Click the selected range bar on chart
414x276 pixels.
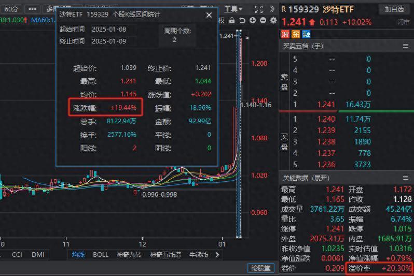(239, 134)
